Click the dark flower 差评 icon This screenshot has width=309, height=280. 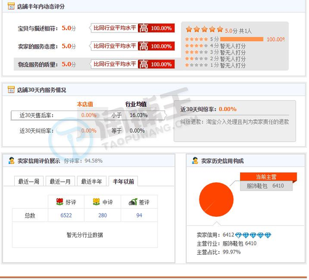pyautogui.click(x=133, y=202)
